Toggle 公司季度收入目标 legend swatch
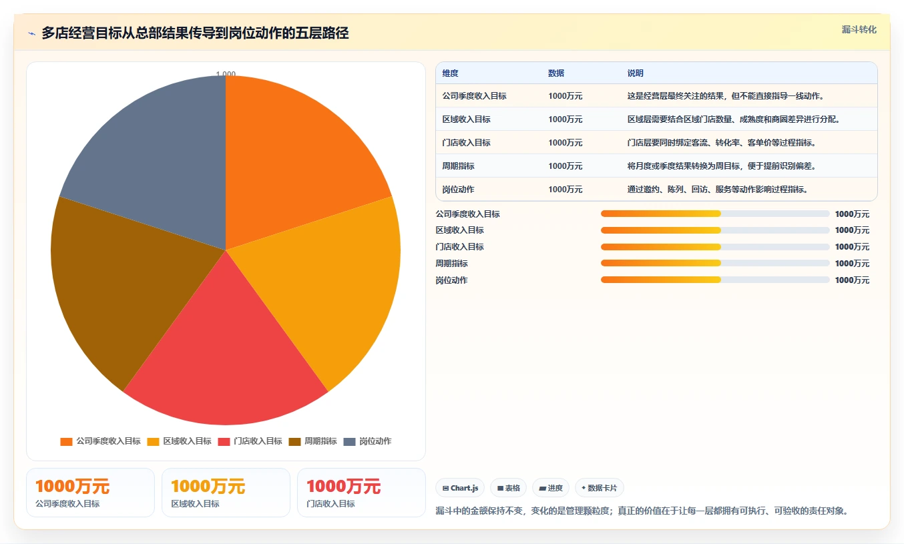The image size is (904, 544). [66, 441]
